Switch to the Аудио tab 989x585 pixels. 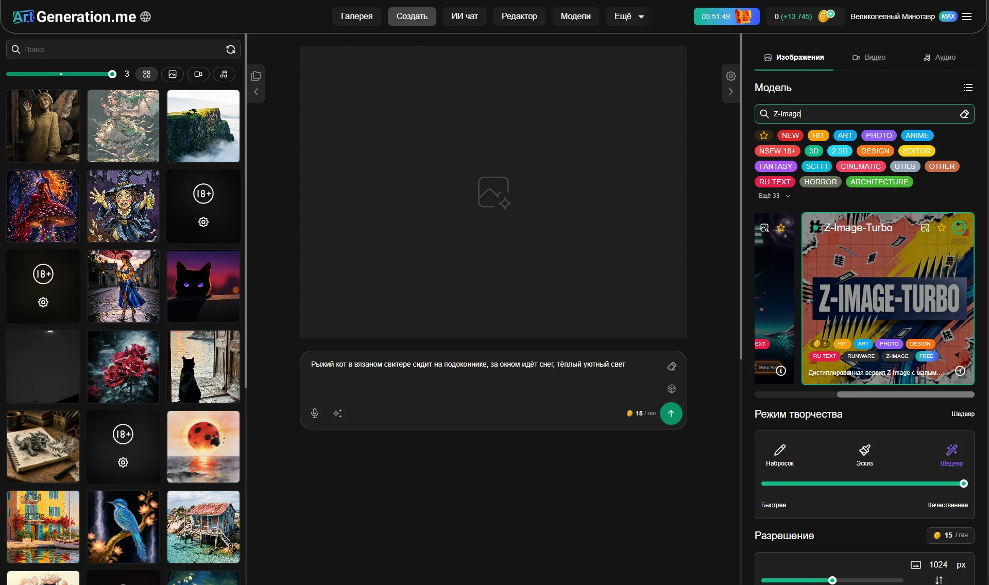point(940,57)
